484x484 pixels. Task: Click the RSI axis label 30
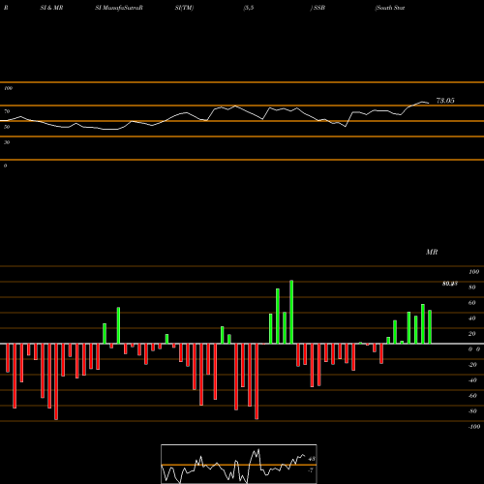coord(7,142)
